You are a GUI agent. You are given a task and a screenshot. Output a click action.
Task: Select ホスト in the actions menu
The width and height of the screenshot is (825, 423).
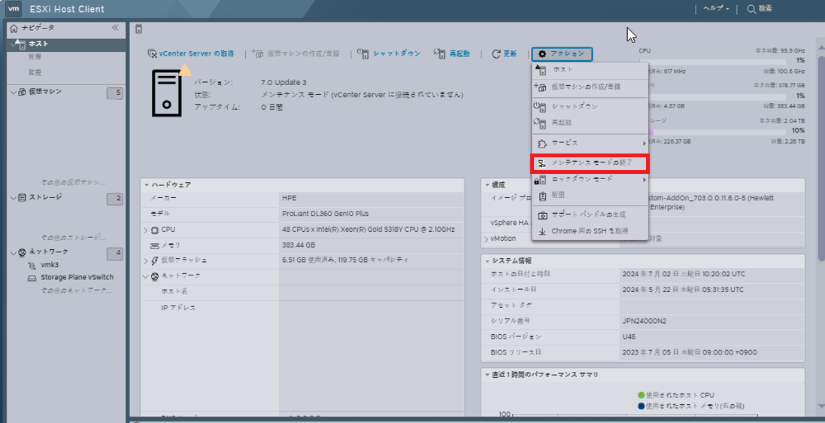[x=590, y=70]
